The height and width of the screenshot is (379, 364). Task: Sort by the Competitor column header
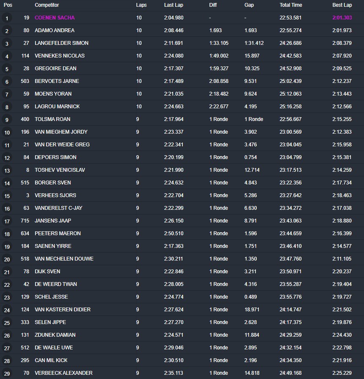(46, 5)
